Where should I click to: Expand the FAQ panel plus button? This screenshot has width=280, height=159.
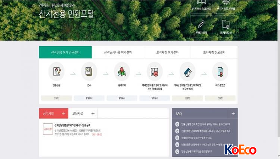233,114
